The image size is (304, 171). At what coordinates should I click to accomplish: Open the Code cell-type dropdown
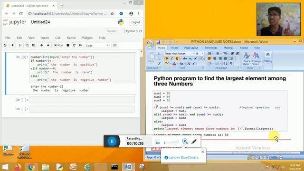point(97,46)
